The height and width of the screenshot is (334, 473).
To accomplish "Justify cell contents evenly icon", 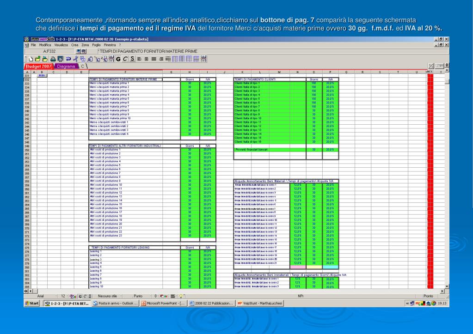I will click(154, 59).
